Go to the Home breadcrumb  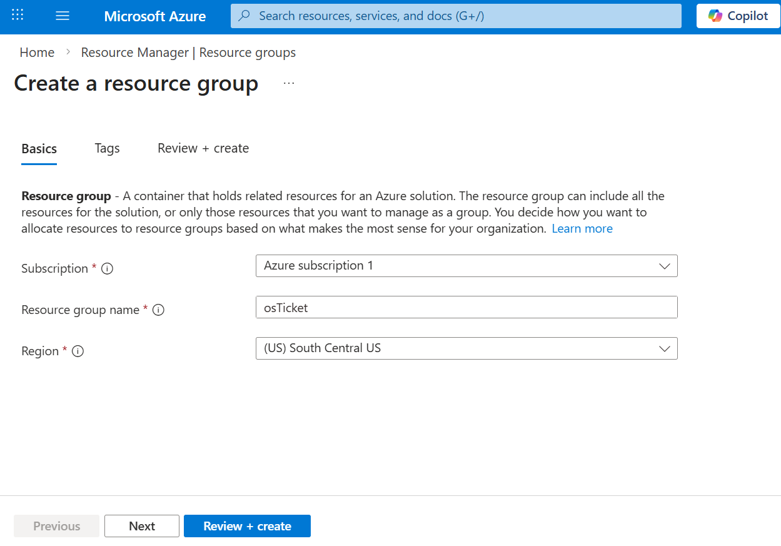click(37, 53)
